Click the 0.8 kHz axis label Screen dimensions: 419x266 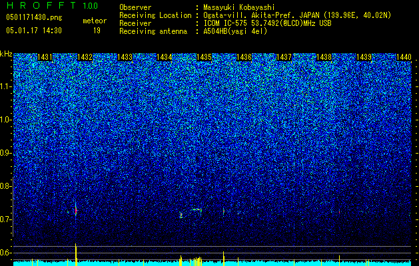point(6,186)
